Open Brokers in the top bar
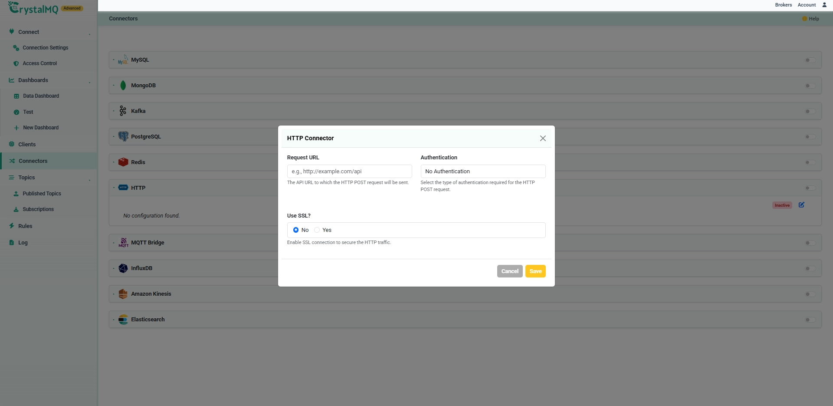 click(784, 5)
